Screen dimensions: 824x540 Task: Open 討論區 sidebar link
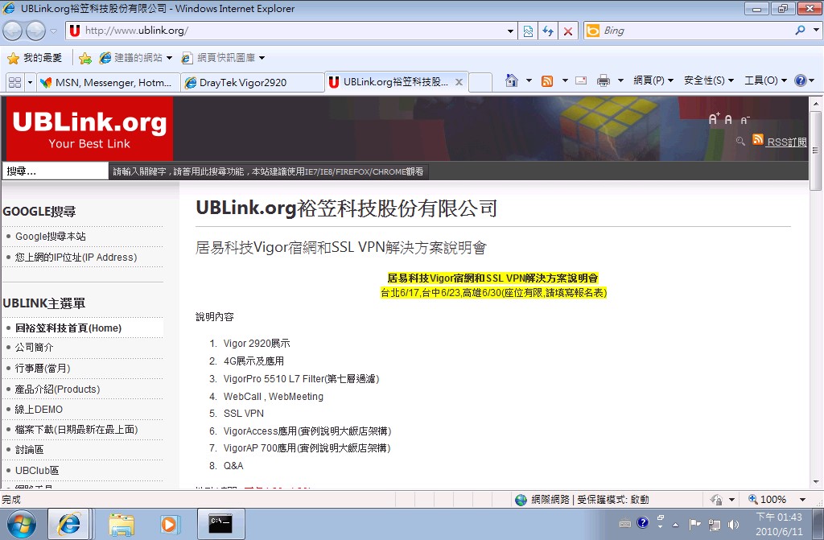pyautogui.click(x=29, y=450)
